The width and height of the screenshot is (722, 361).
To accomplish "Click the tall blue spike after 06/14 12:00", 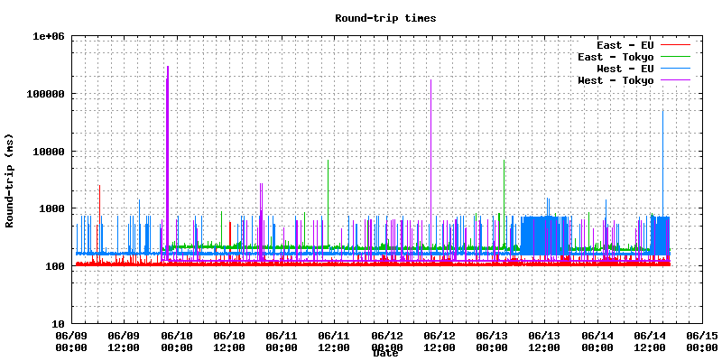I will pyautogui.click(x=663, y=162).
